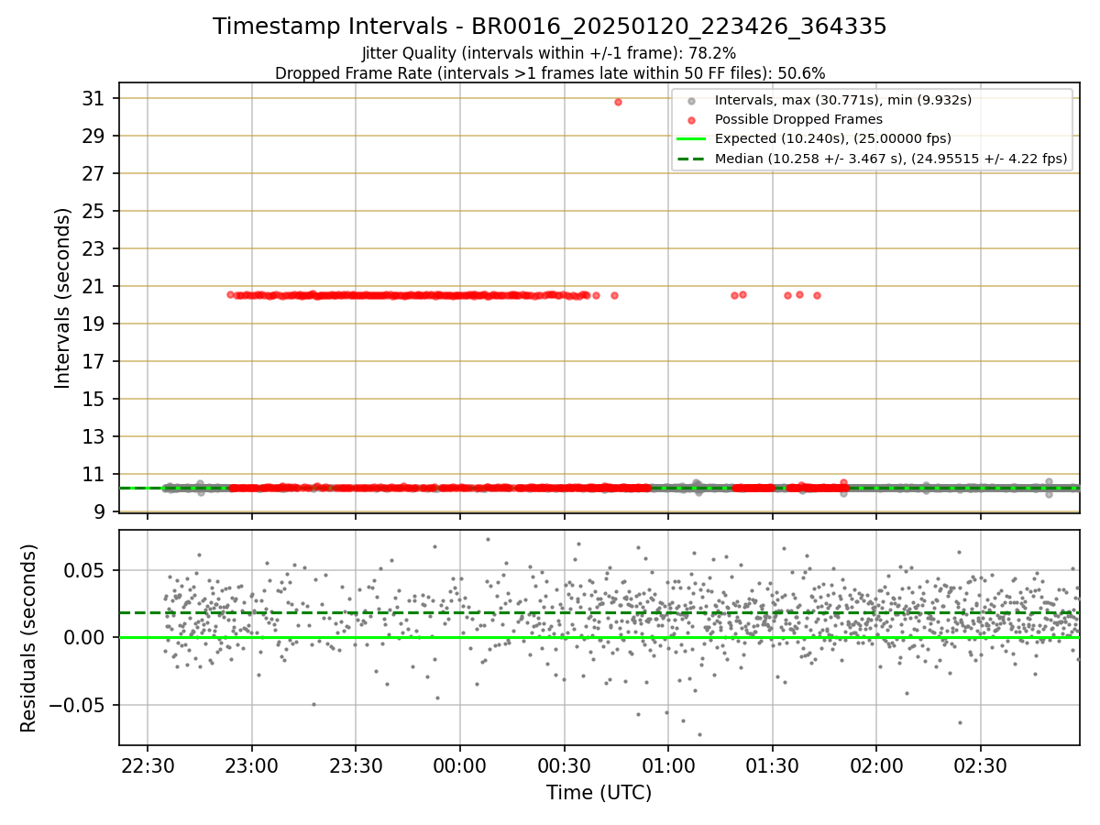Click legend text "Possible Dropped Frames"
Viewport: 1100px width, 825px height.
pos(798,119)
